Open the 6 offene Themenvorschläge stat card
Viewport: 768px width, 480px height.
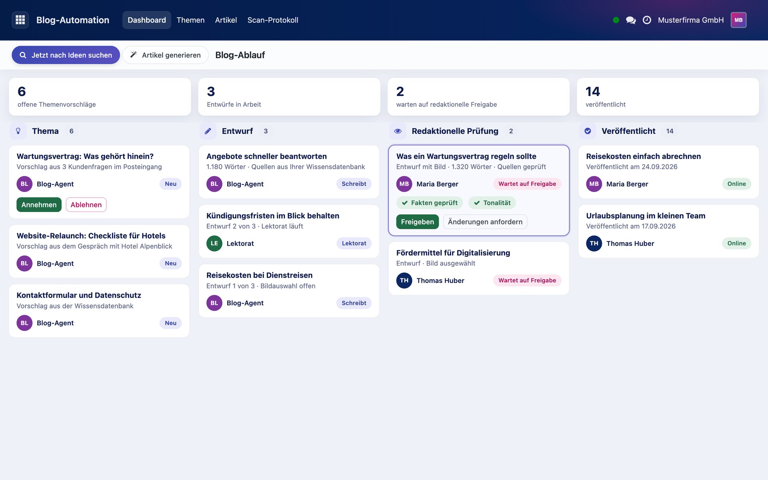[100, 97]
